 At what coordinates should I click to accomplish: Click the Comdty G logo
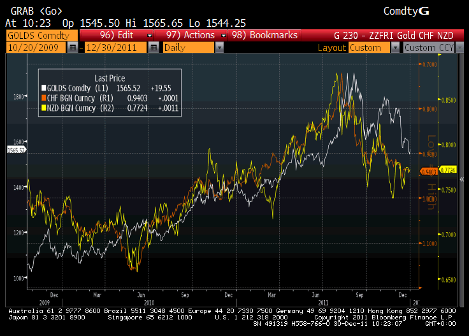406,11
